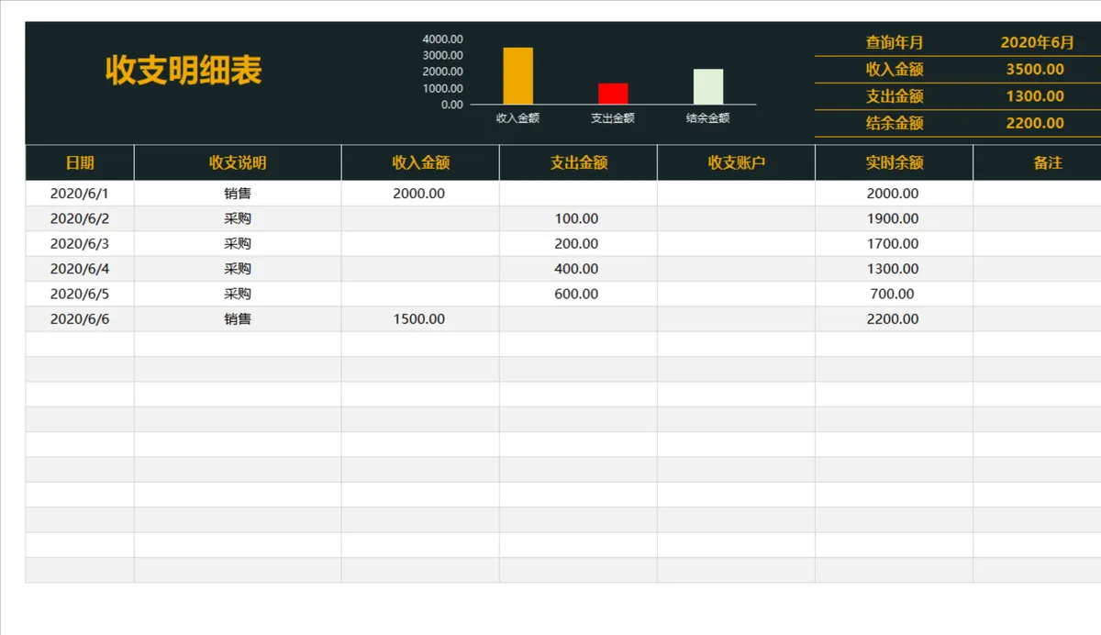This screenshot has height=635, width=1101.
Task: Select 销售 in the 2020/6/1 row
Action: (238, 194)
